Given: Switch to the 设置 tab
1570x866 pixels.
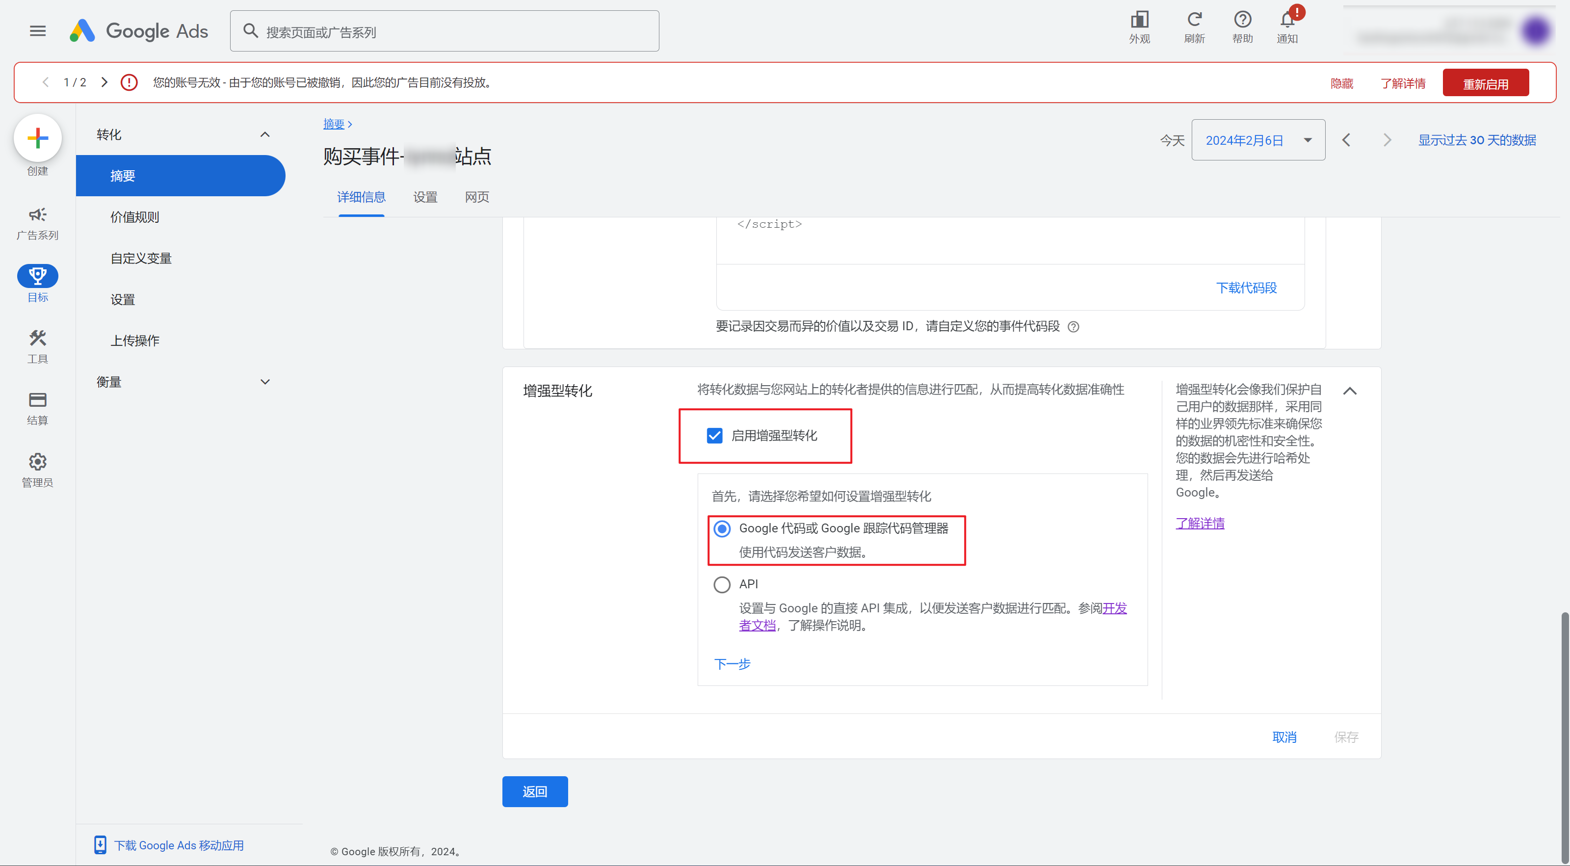Looking at the screenshot, I should (425, 197).
